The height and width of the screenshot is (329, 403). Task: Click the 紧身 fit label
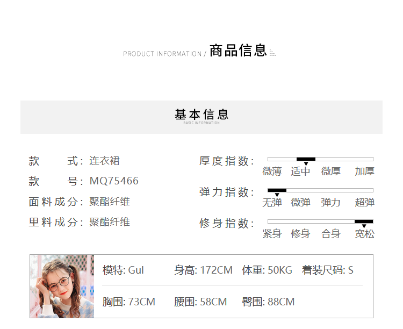point(272,234)
